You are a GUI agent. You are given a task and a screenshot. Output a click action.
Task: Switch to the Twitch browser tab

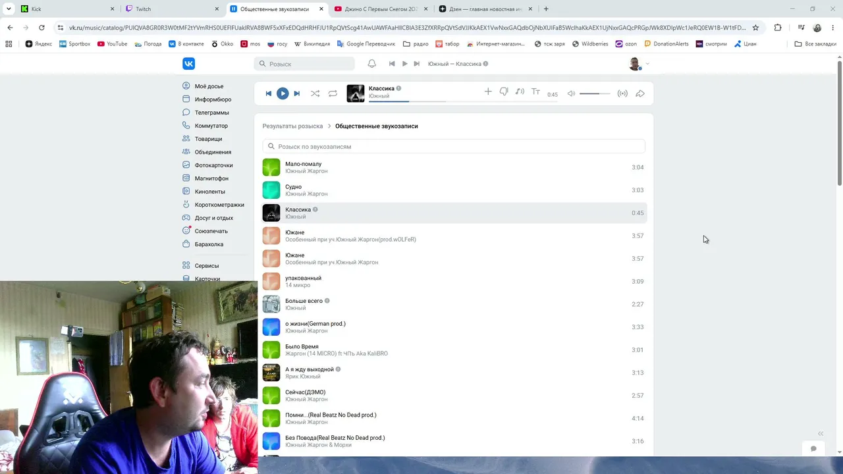pyautogui.click(x=171, y=9)
